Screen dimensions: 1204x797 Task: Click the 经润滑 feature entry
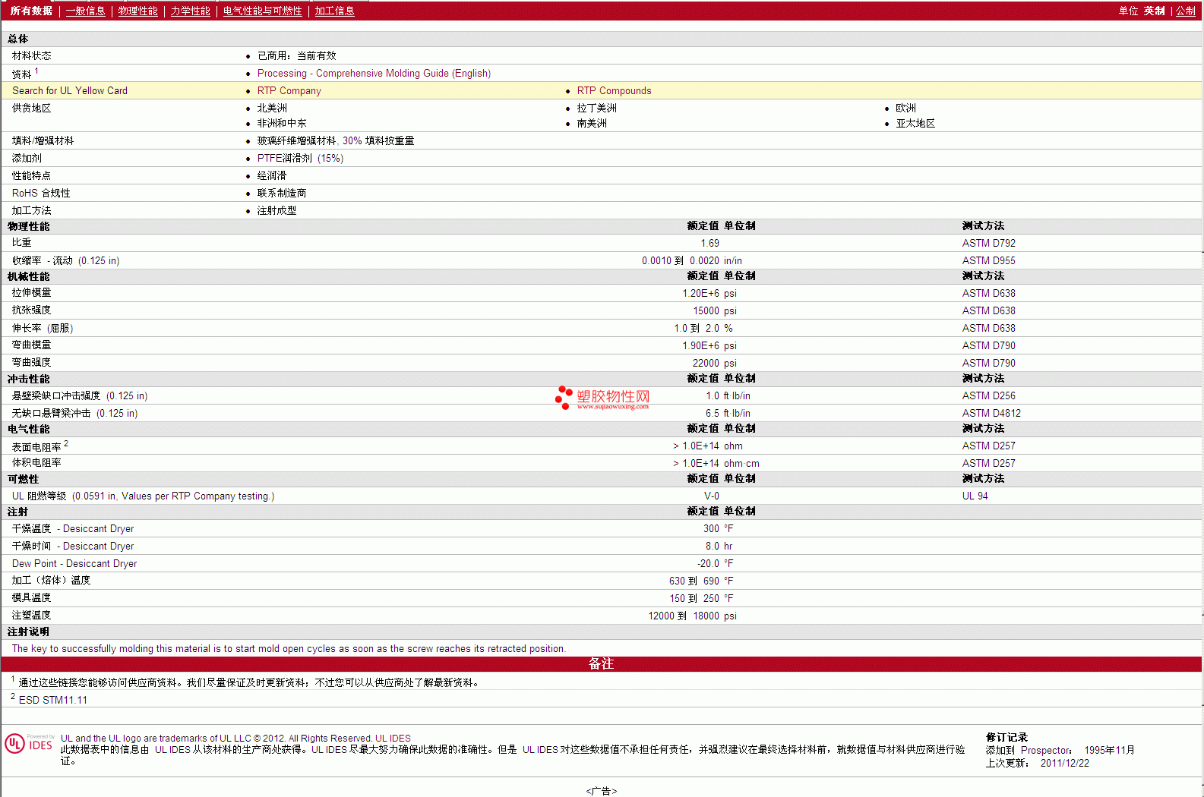272,175
